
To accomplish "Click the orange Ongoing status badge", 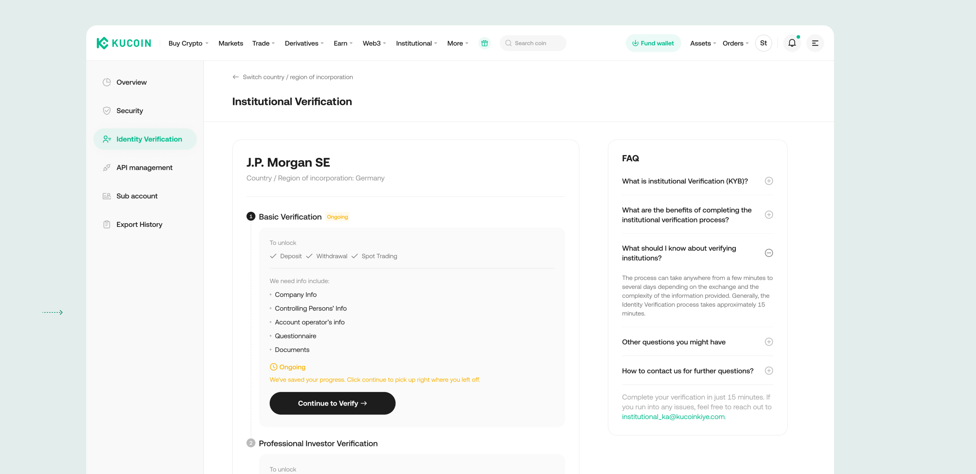I will [337, 217].
